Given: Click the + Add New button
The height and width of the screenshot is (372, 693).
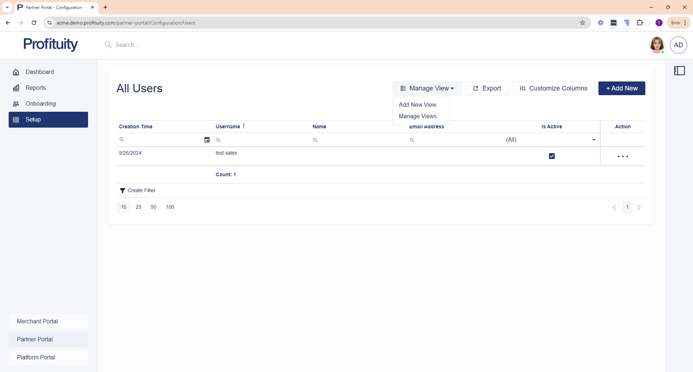Looking at the screenshot, I should pyautogui.click(x=622, y=88).
